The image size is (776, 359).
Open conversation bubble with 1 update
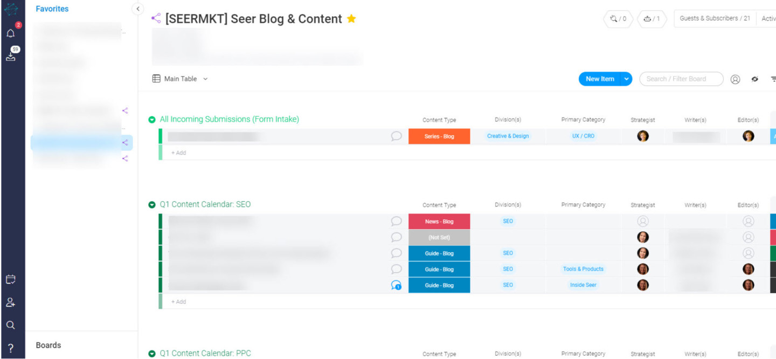396,285
